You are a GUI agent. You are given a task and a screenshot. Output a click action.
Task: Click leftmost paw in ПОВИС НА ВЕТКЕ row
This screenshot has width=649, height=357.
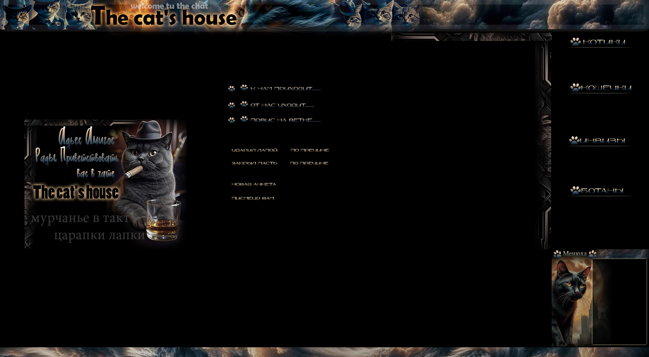pos(231,120)
